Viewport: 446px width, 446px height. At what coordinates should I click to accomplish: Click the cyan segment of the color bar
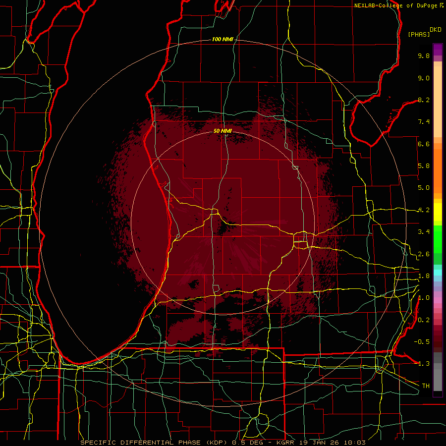coord(438,273)
